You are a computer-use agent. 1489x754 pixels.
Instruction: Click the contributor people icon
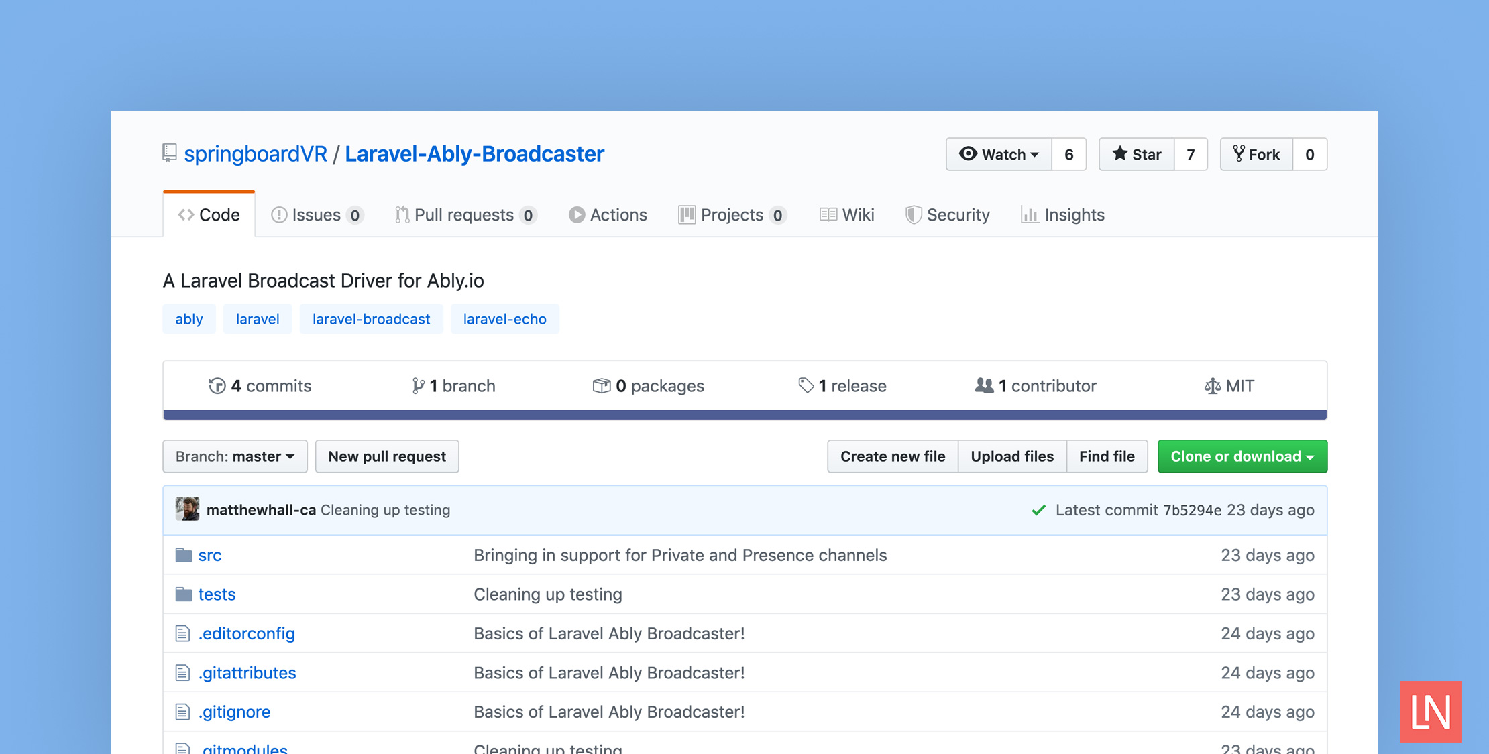point(984,385)
